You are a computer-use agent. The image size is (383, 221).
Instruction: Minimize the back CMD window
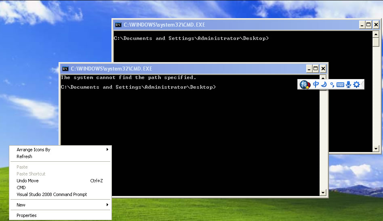362,25
